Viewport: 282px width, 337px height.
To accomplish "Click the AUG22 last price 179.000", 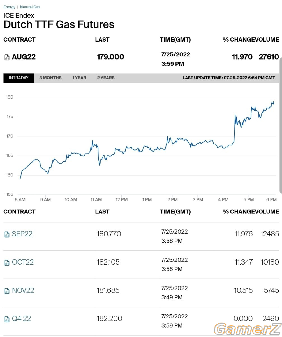I will (x=110, y=57).
